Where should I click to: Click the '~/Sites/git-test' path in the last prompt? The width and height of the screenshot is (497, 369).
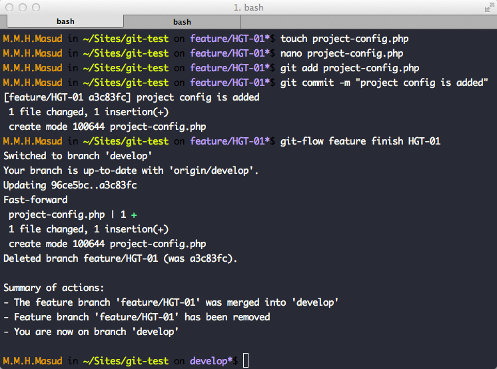126,361
